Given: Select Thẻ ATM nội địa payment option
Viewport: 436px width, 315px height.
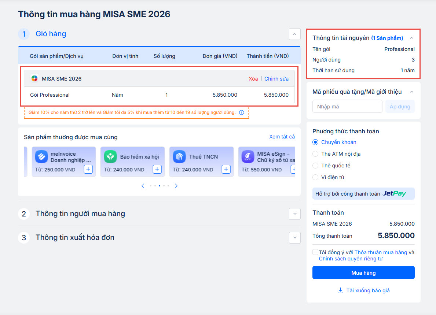Looking at the screenshot, I should pyautogui.click(x=315, y=154).
